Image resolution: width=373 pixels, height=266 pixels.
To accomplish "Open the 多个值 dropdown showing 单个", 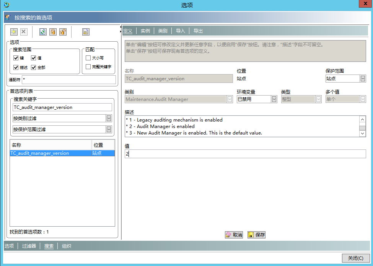I will (x=363, y=99).
